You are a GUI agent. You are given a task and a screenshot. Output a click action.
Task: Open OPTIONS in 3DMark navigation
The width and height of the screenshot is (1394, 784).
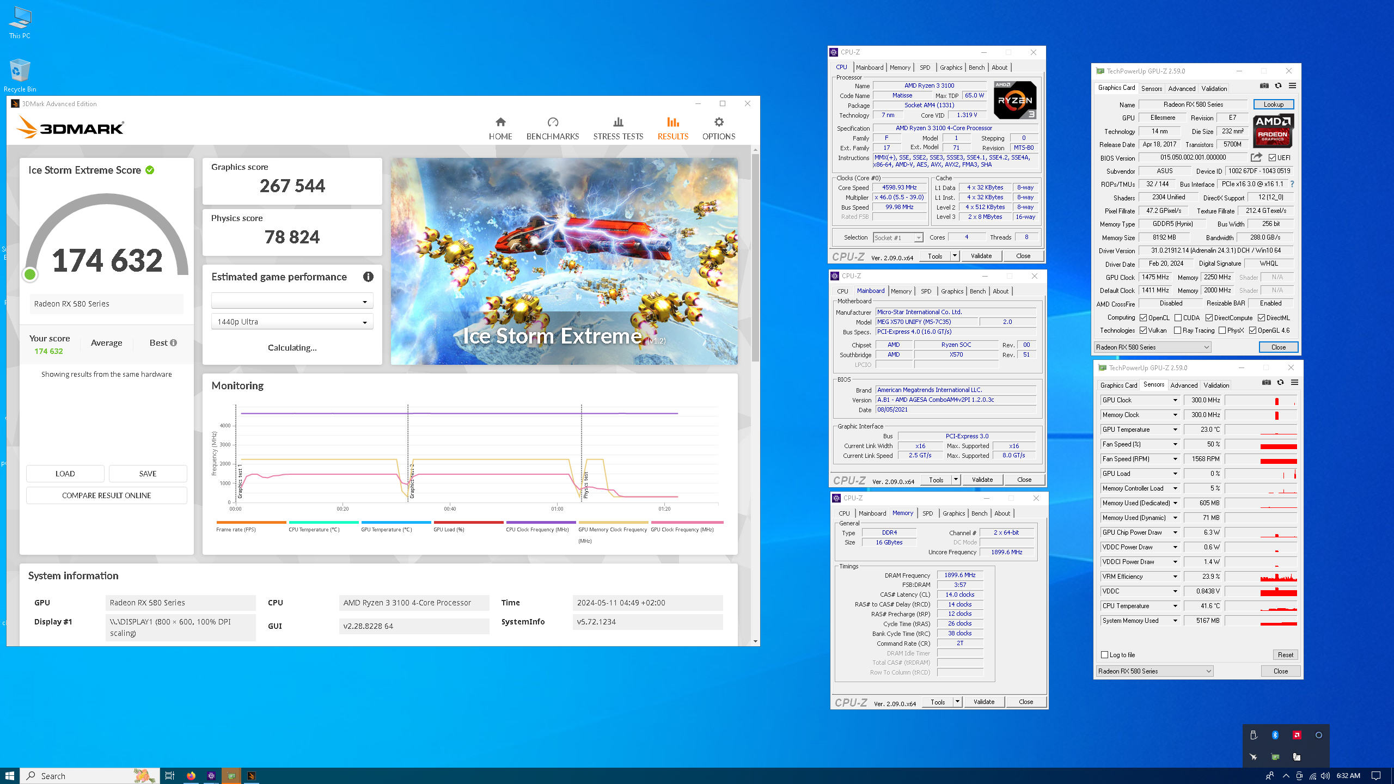point(719,128)
